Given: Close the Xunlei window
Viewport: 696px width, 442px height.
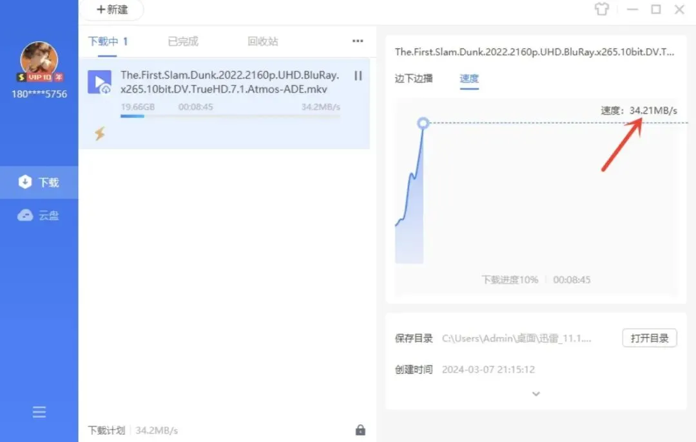Looking at the screenshot, I should [x=679, y=9].
